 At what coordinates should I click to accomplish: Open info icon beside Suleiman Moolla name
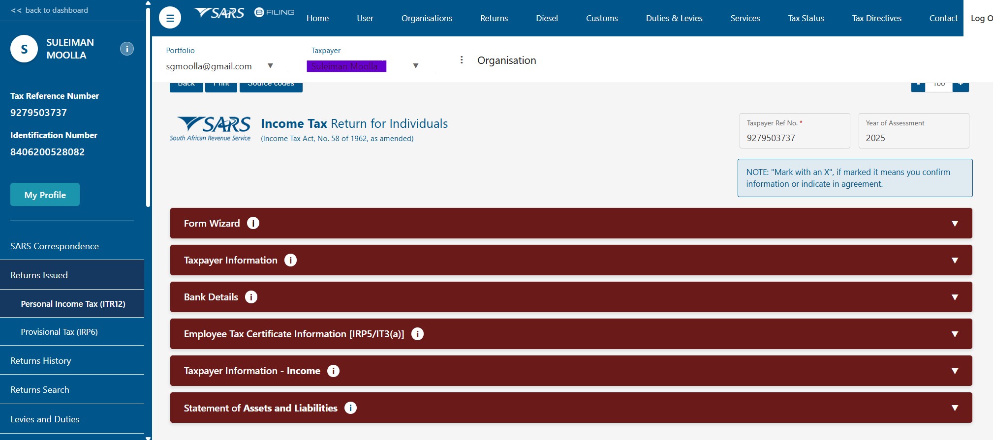tap(127, 49)
